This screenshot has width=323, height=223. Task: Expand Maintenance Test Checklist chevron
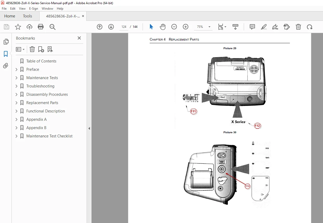tap(16, 136)
